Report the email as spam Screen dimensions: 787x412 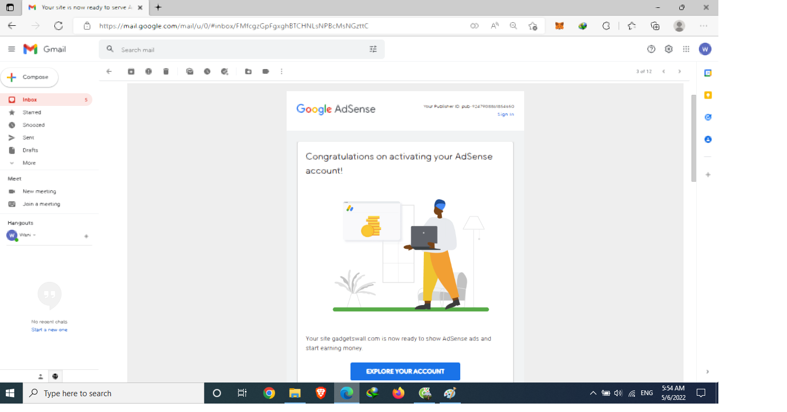pos(148,71)
